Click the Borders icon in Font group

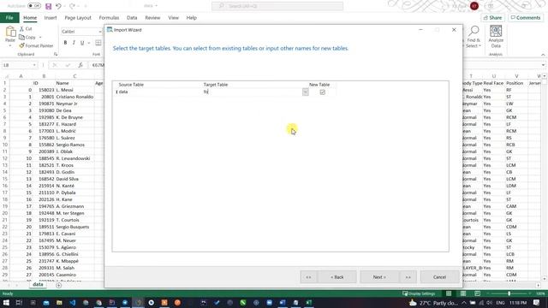coord(98,43)
